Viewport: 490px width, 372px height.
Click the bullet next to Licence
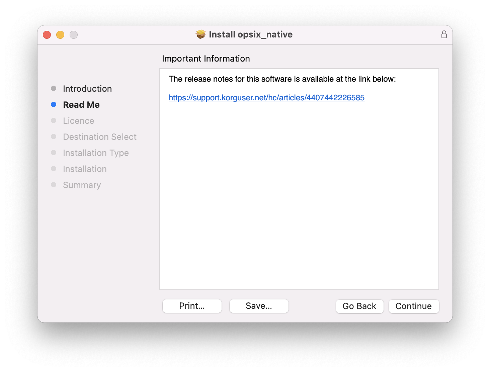54,120
